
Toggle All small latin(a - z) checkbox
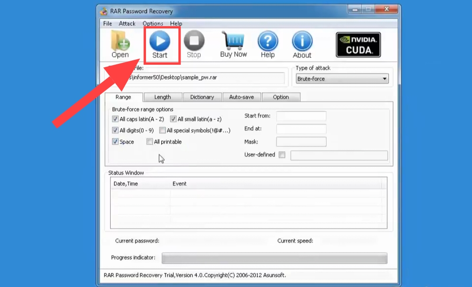coord(173,119)
